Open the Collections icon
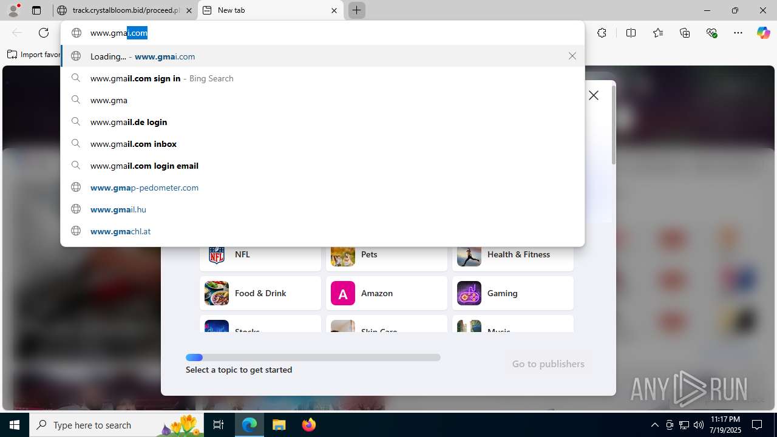The image size is (777, 437). (685, 33)
